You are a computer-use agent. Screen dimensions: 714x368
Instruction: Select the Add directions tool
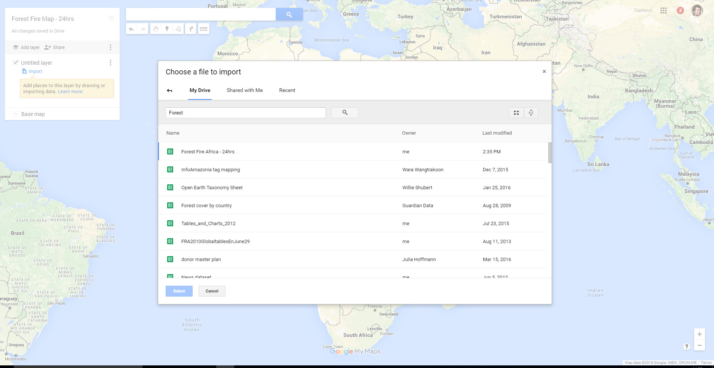pos(191,29)
